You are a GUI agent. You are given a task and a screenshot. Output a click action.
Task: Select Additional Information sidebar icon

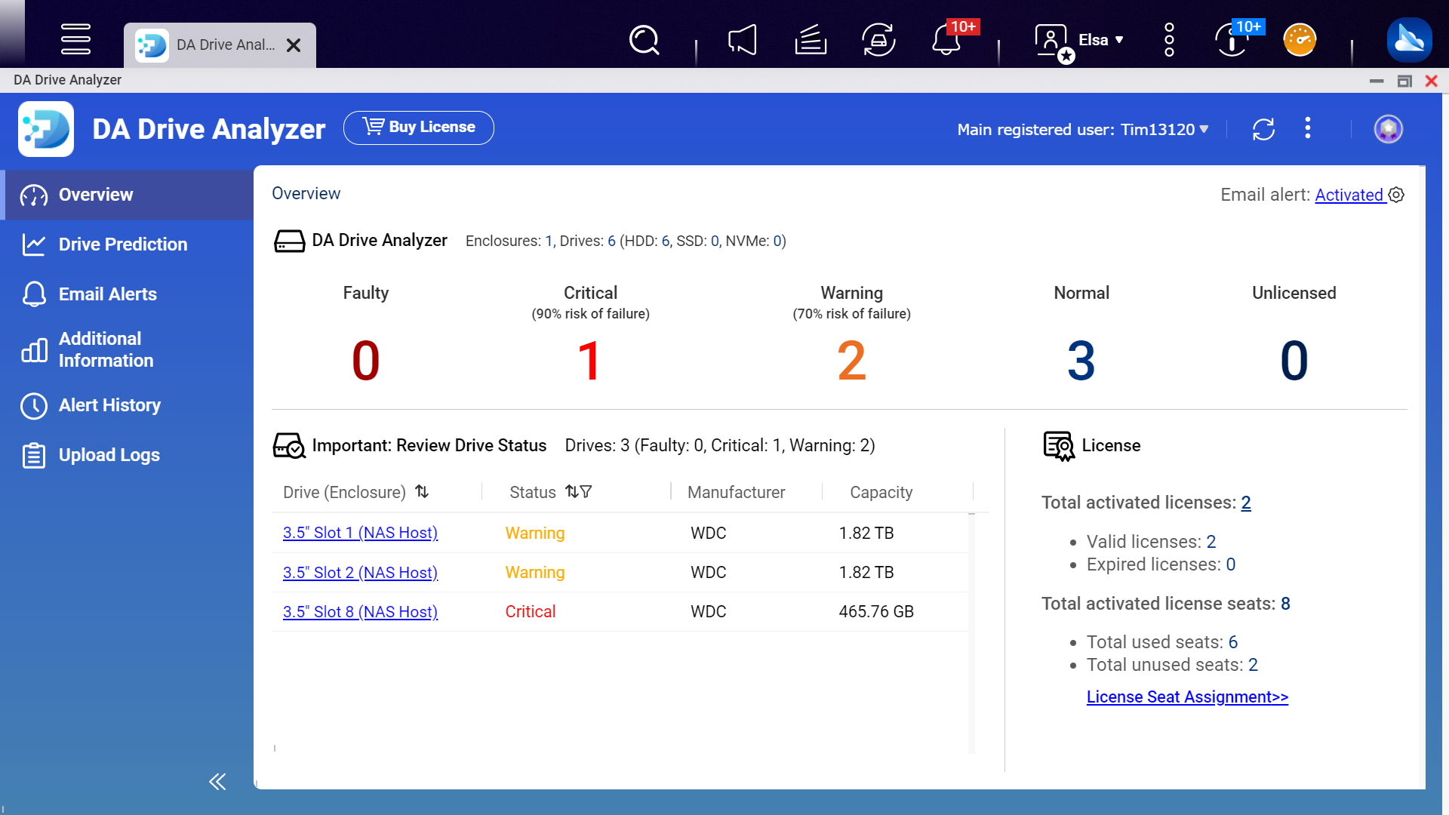(x=32, y=350)
